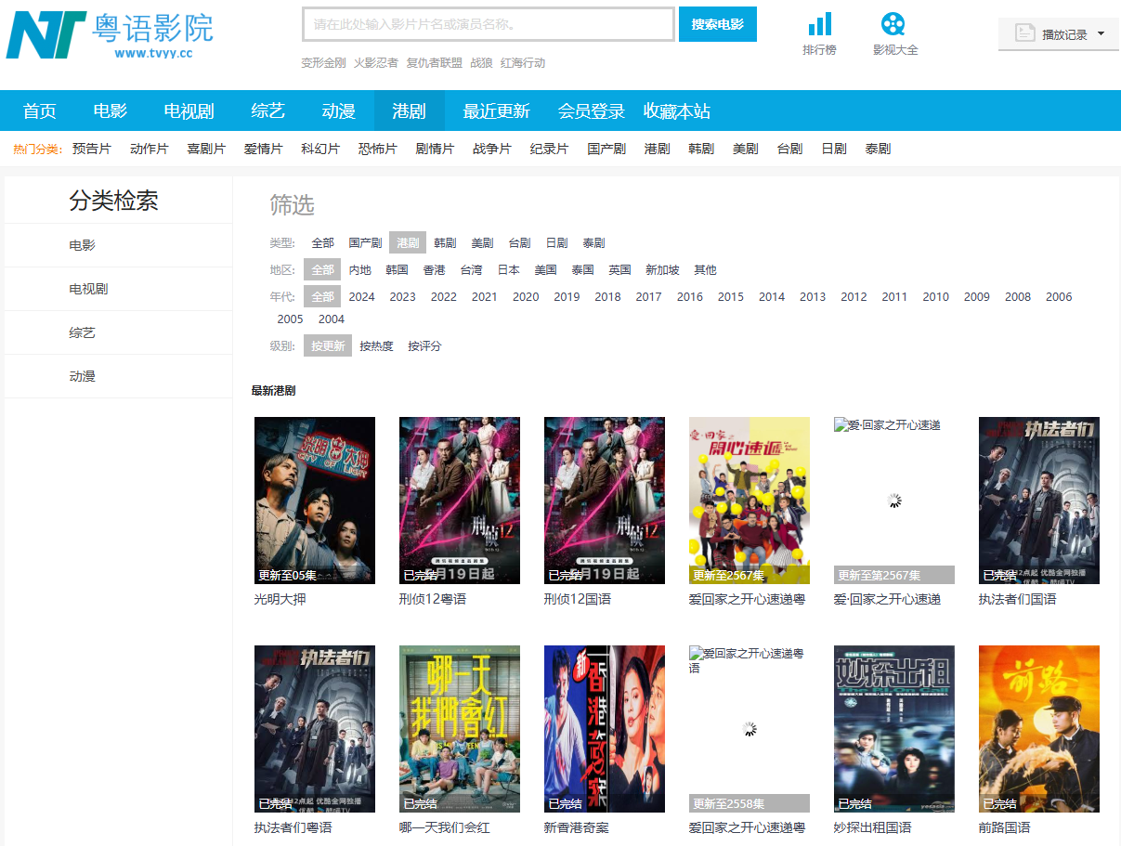Open the 光明大押 poster thumbnail
1121x846 pixels.
pos(315,501)
